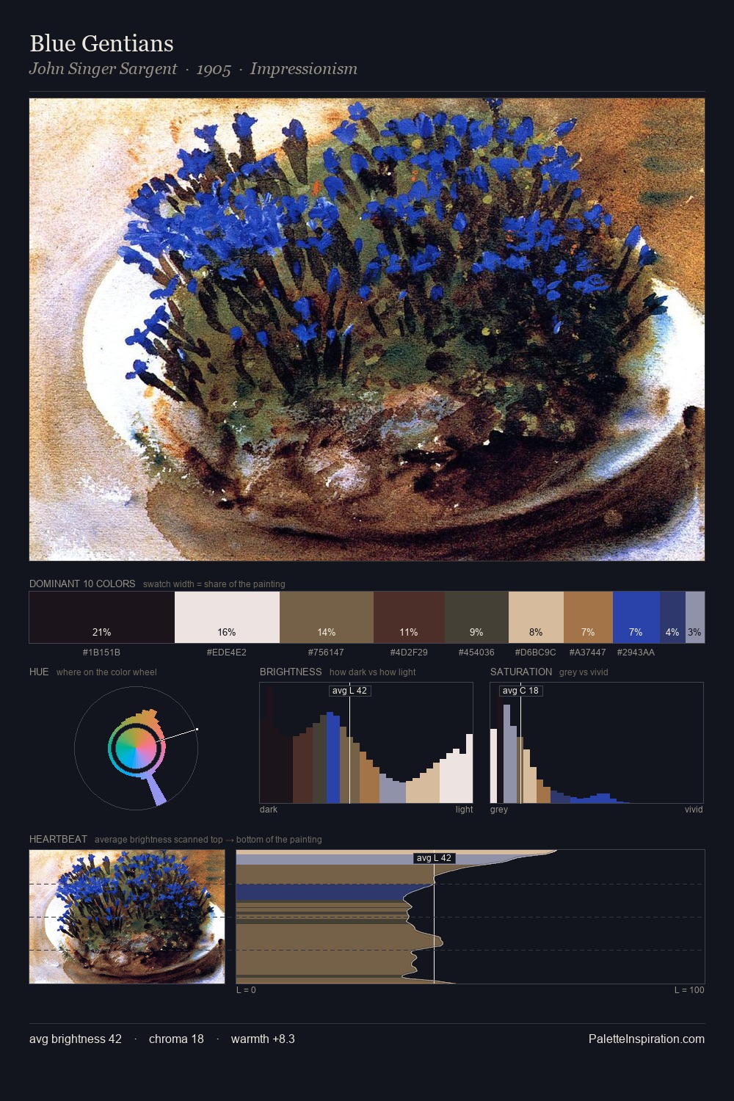Select the 4% navy swatch
This screenshot has height=1101, width=734.
(x=672, y=617)
